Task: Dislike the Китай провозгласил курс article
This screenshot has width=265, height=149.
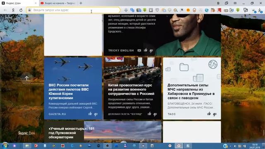Action: [x=155, y=114]
